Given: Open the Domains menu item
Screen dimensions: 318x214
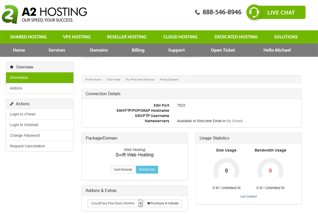Looking at the screenshot, I should [99, 50].
